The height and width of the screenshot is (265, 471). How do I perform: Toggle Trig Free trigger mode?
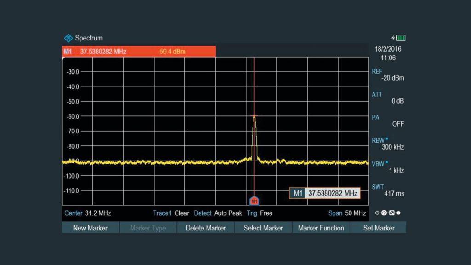(259, 213)
